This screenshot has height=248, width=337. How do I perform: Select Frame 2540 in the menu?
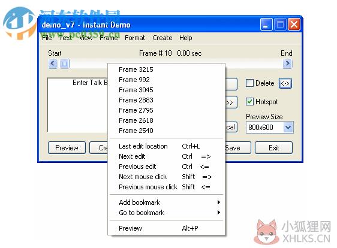[x=166, y=131]
